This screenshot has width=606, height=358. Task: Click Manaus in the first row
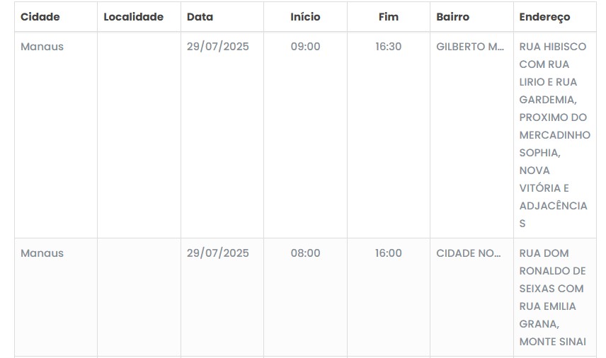[x=42, y=47]
